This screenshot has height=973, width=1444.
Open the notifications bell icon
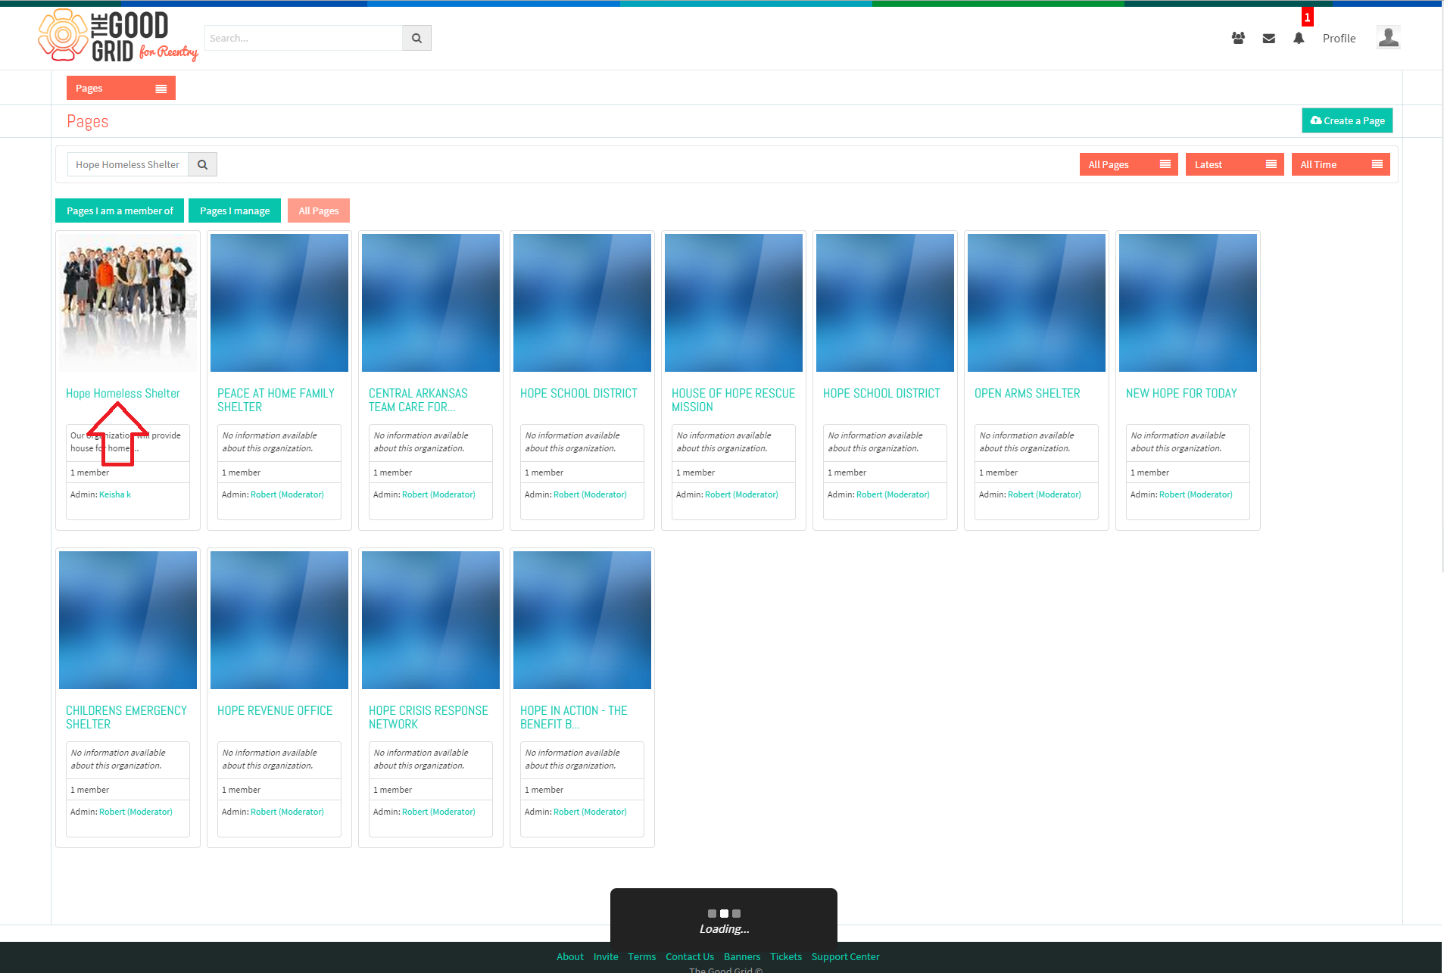[x=1299, y=38]
